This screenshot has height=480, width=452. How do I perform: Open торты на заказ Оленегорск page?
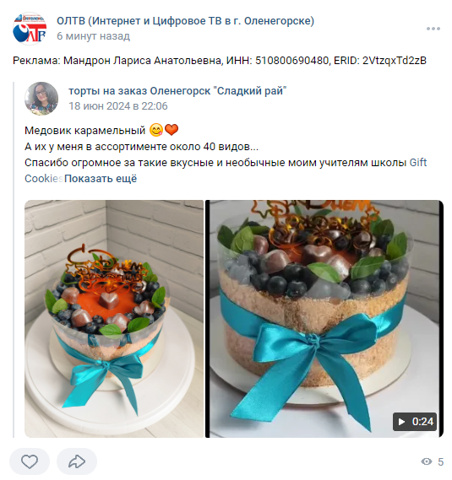pyautogui.click(x=177, y=91)
